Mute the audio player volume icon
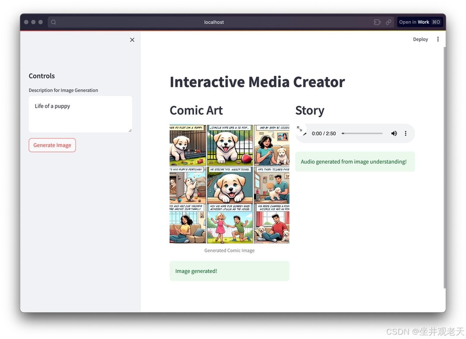This screenshot has height=339, width=466. pos(394,133)
